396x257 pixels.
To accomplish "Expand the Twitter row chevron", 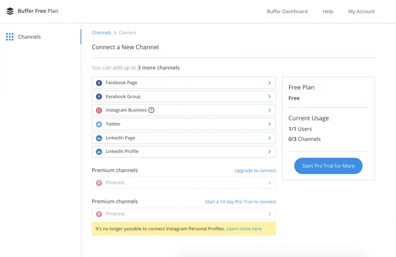I will (269, 124).
